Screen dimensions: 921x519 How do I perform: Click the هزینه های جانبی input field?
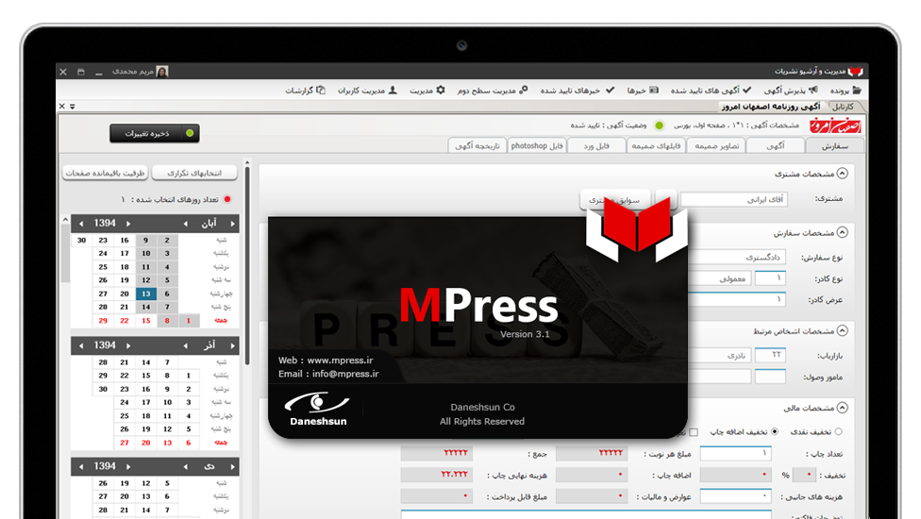tap(735, 496)
